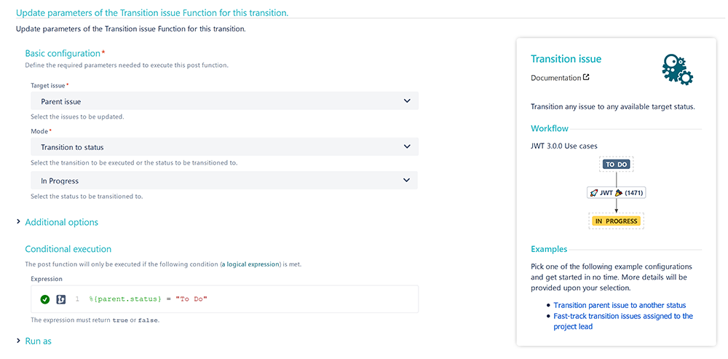Viewport: 728px width, 359px height.
Task: Click the external link icon beside Documentation
Action: click(x=586, y=78)
